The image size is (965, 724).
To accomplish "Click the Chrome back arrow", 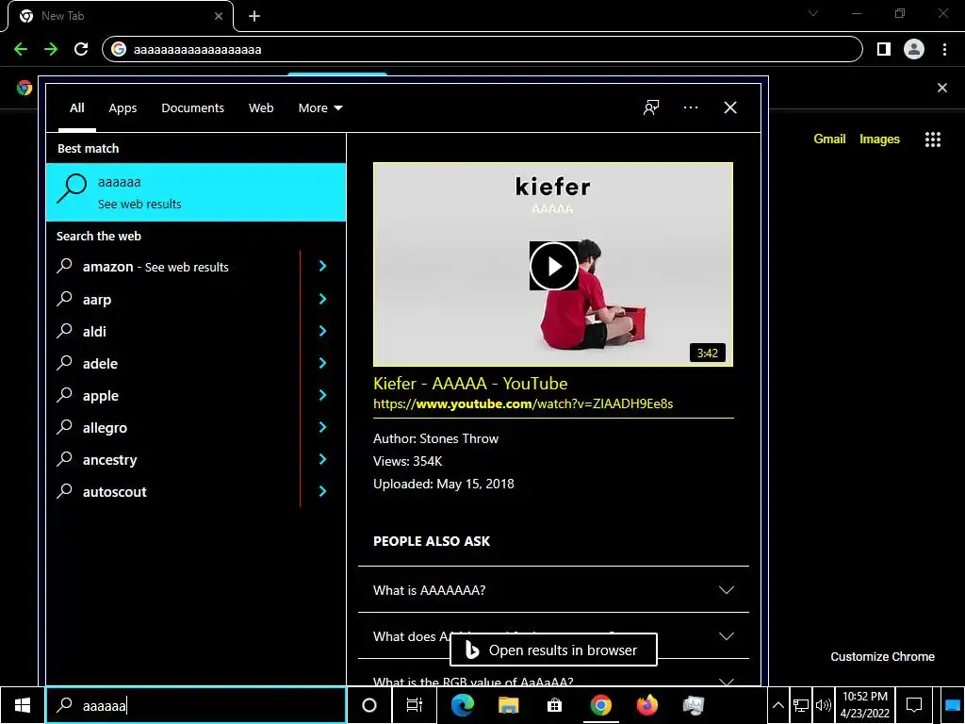I will (x=21, y=49).
